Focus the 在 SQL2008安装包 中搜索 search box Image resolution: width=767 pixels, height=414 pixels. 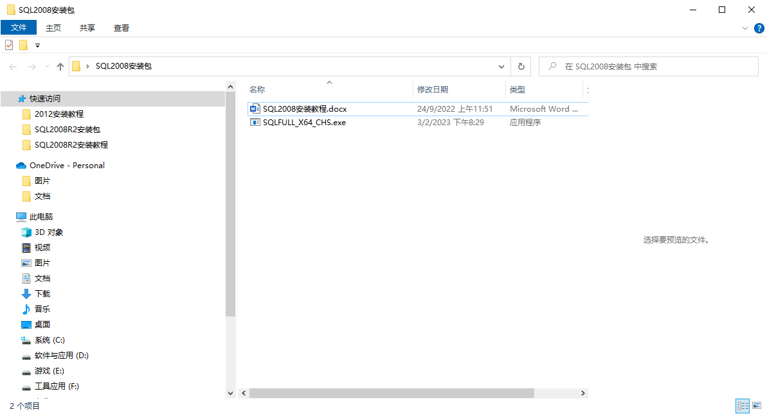[649, 66]
